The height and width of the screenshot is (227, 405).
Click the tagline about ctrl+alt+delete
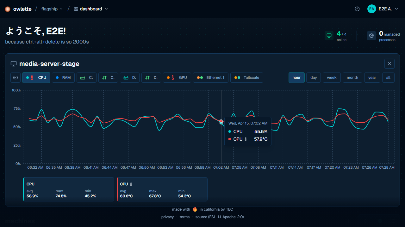click(47, 42)
